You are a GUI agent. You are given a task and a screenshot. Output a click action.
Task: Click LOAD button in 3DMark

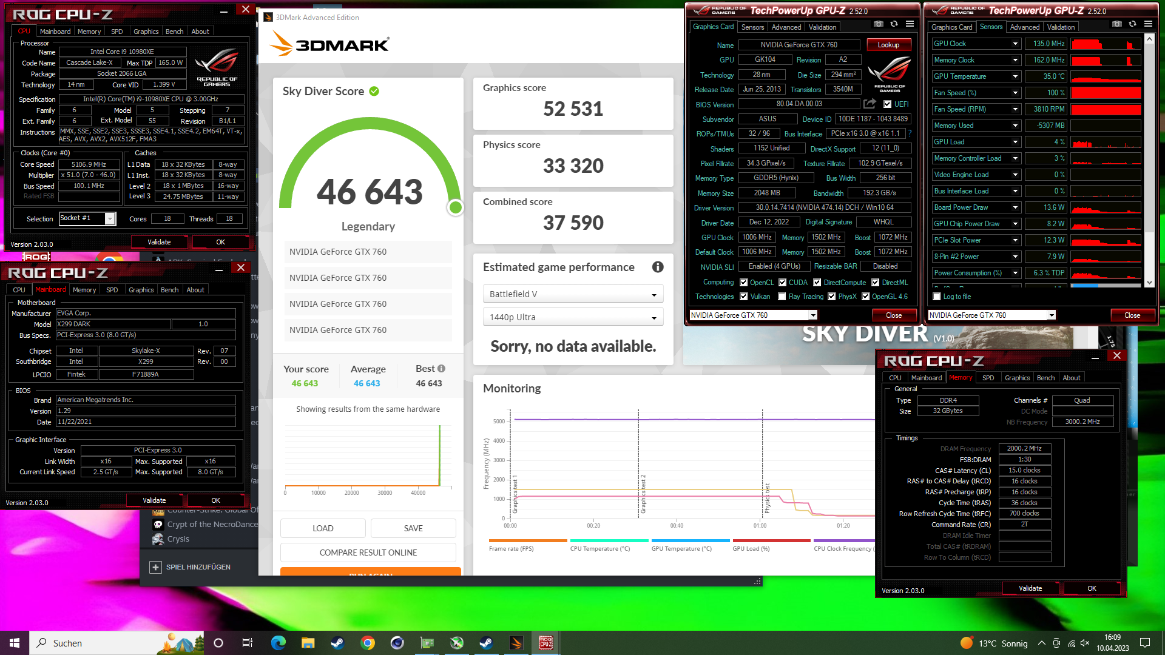323,528
